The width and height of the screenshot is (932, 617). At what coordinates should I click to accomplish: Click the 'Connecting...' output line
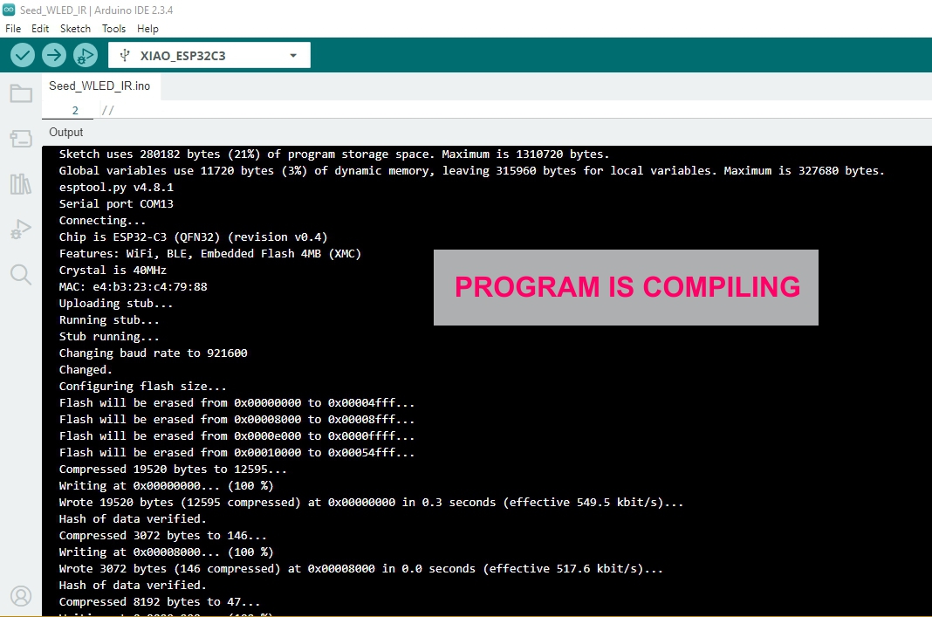tap(102, 221)
